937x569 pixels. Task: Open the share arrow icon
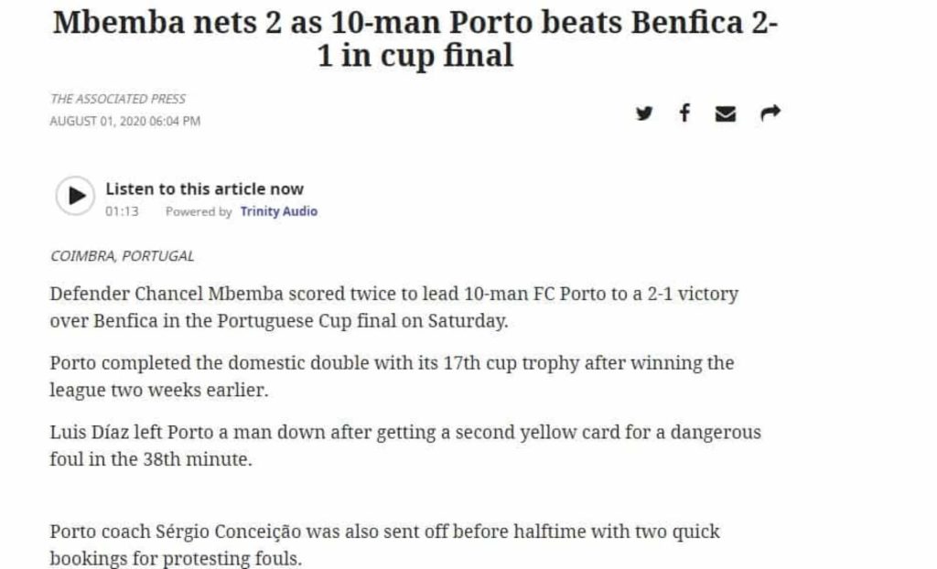click(770, 113)
